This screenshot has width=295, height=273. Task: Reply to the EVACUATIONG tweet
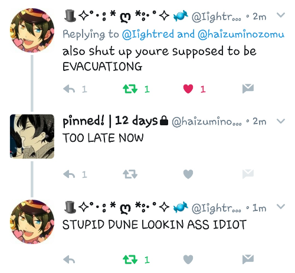pyautogui.click(x=69, y=89)
